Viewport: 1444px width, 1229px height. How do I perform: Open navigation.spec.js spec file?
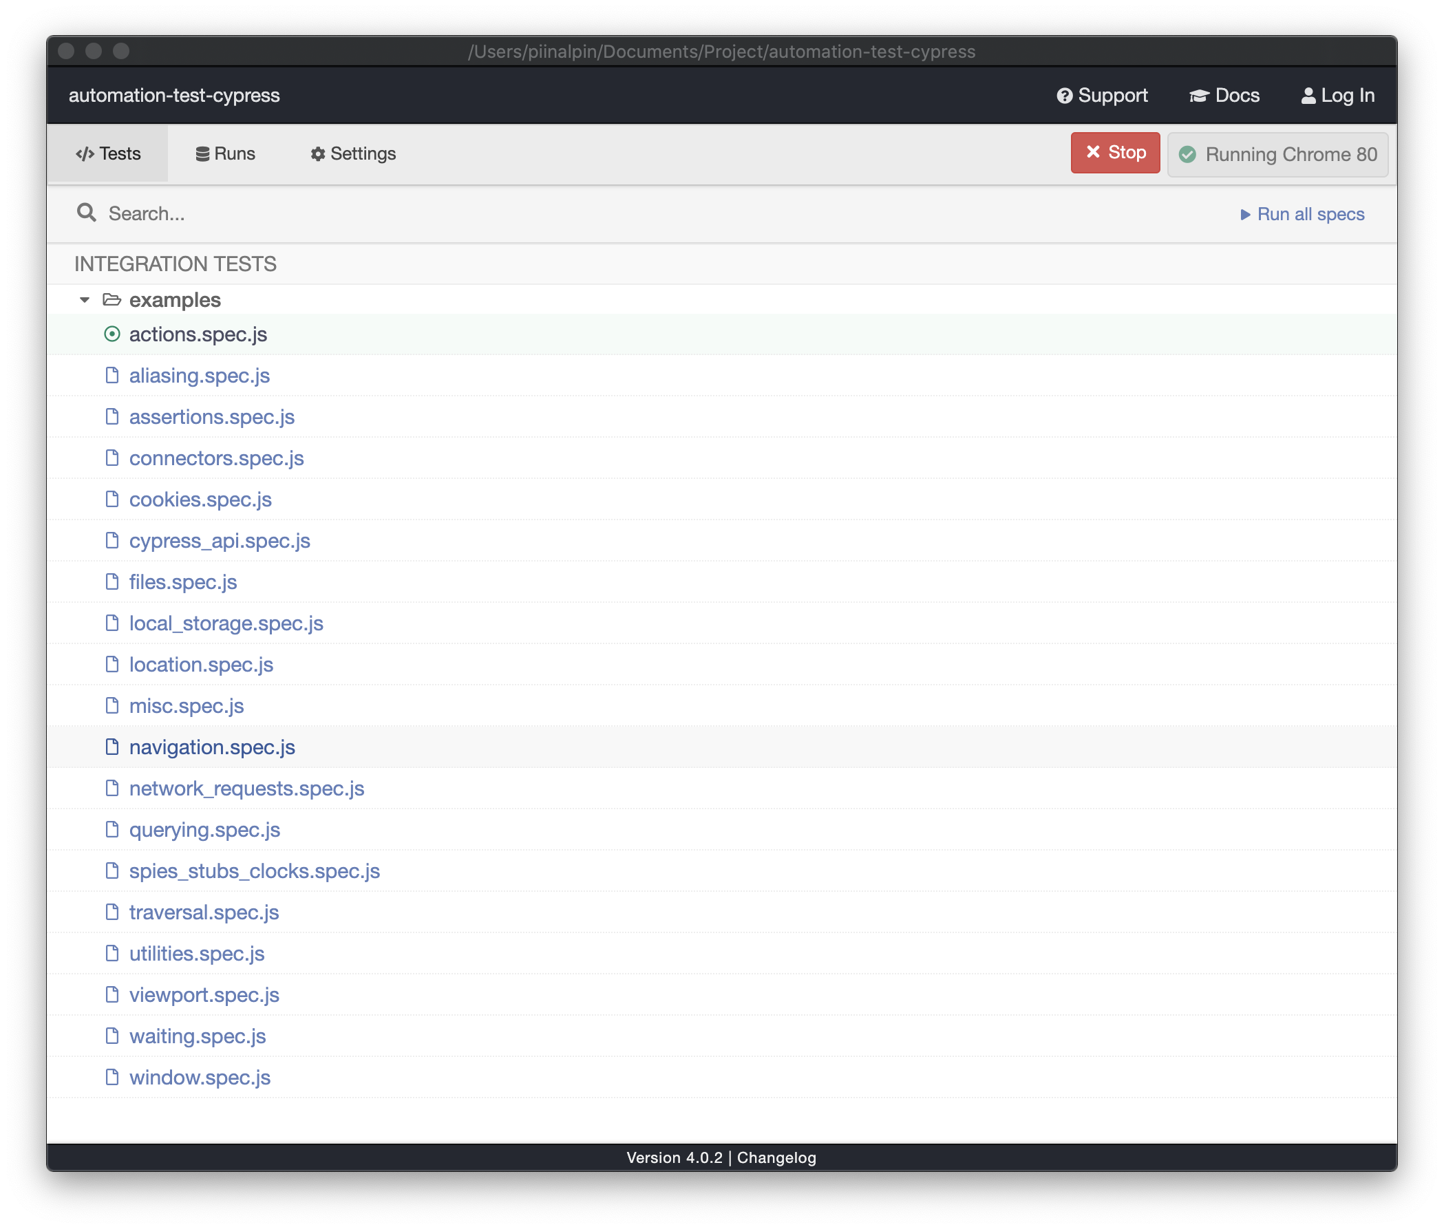point(212,747)
